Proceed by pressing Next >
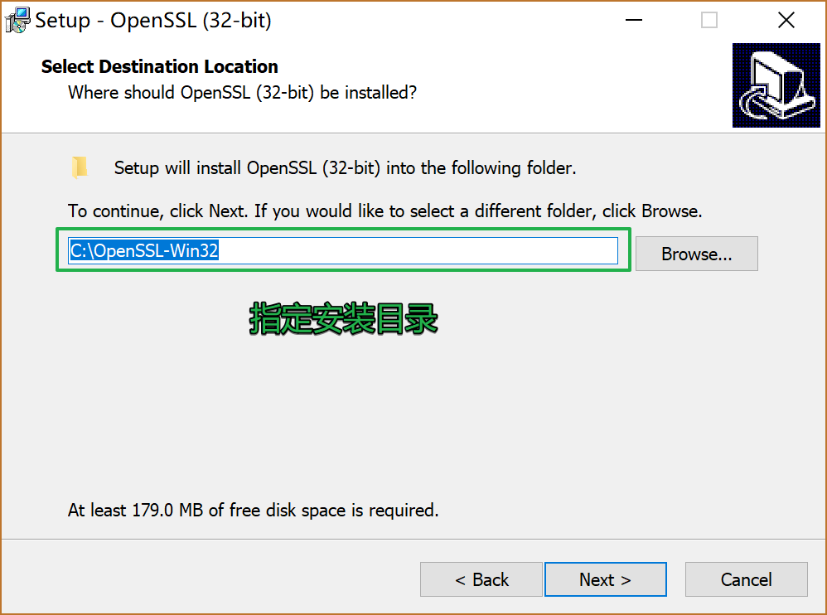827x615 pixels. point(605,579)
